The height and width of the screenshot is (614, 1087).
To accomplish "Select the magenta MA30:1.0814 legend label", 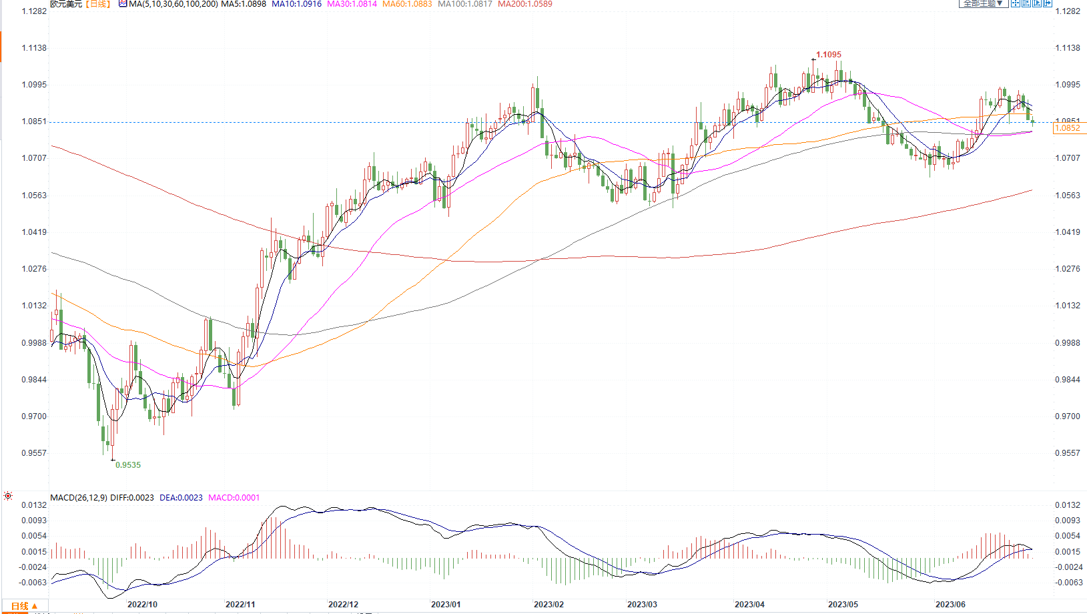I will tap(352, 4).
